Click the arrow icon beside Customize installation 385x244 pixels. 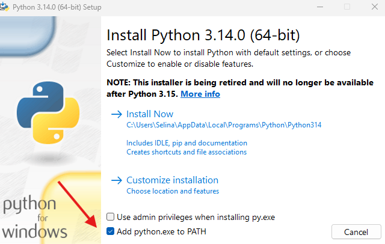coord(115,180)
